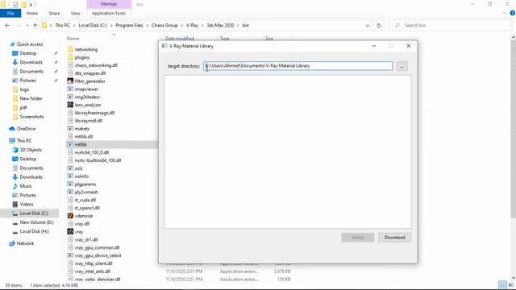Expand the address bar history dropdown

coord(368,25)
